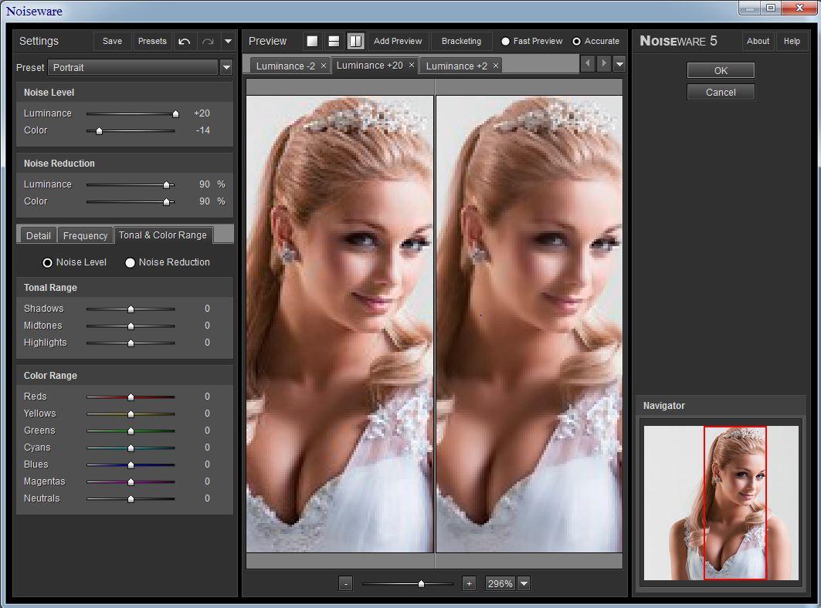The height and width of the screenshot is (608, 821).
Task: Zoom in with the plus button
Action: tap(469, 583)
